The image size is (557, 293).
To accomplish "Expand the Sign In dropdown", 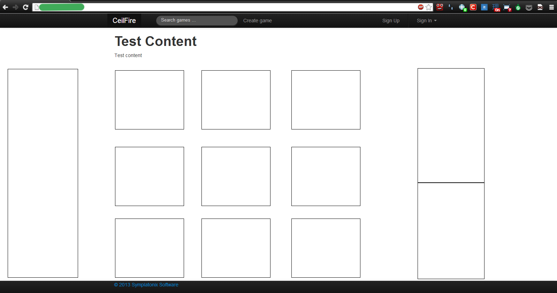I will [x=426, y=21].
